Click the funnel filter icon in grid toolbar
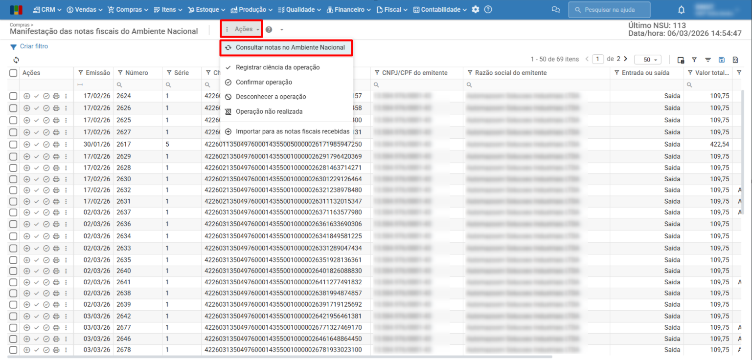The width and height of the screenshot is (752, 360). click(x=694, y=60)
